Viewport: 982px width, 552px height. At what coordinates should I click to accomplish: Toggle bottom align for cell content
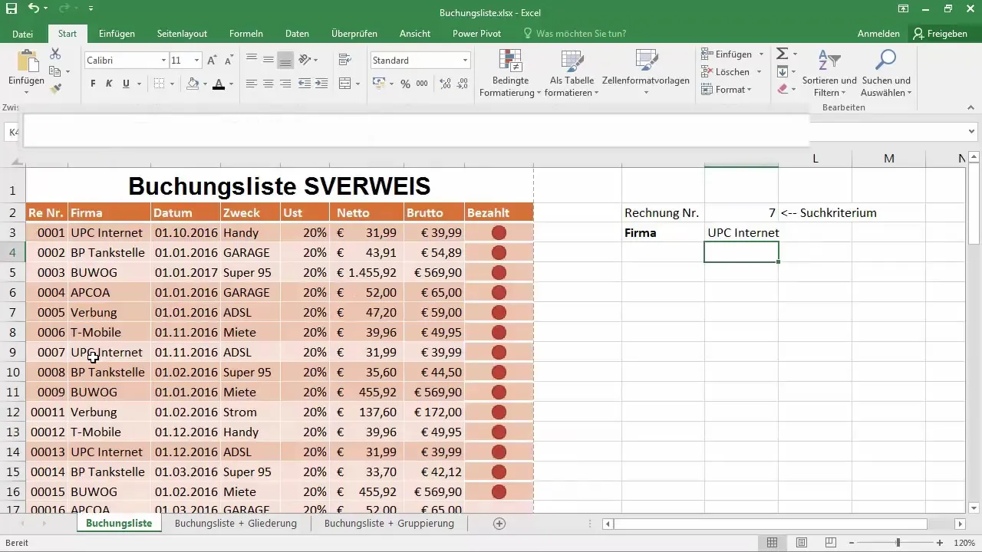pos(285,60)
